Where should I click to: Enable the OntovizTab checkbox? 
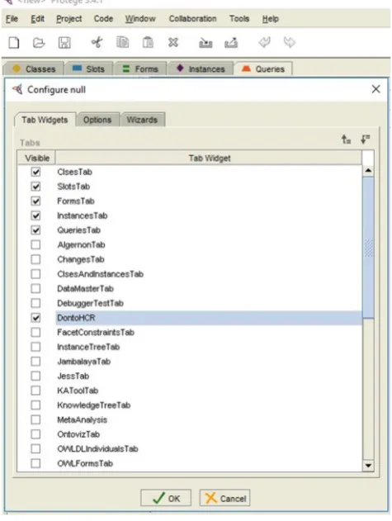(x=35, y=434)
